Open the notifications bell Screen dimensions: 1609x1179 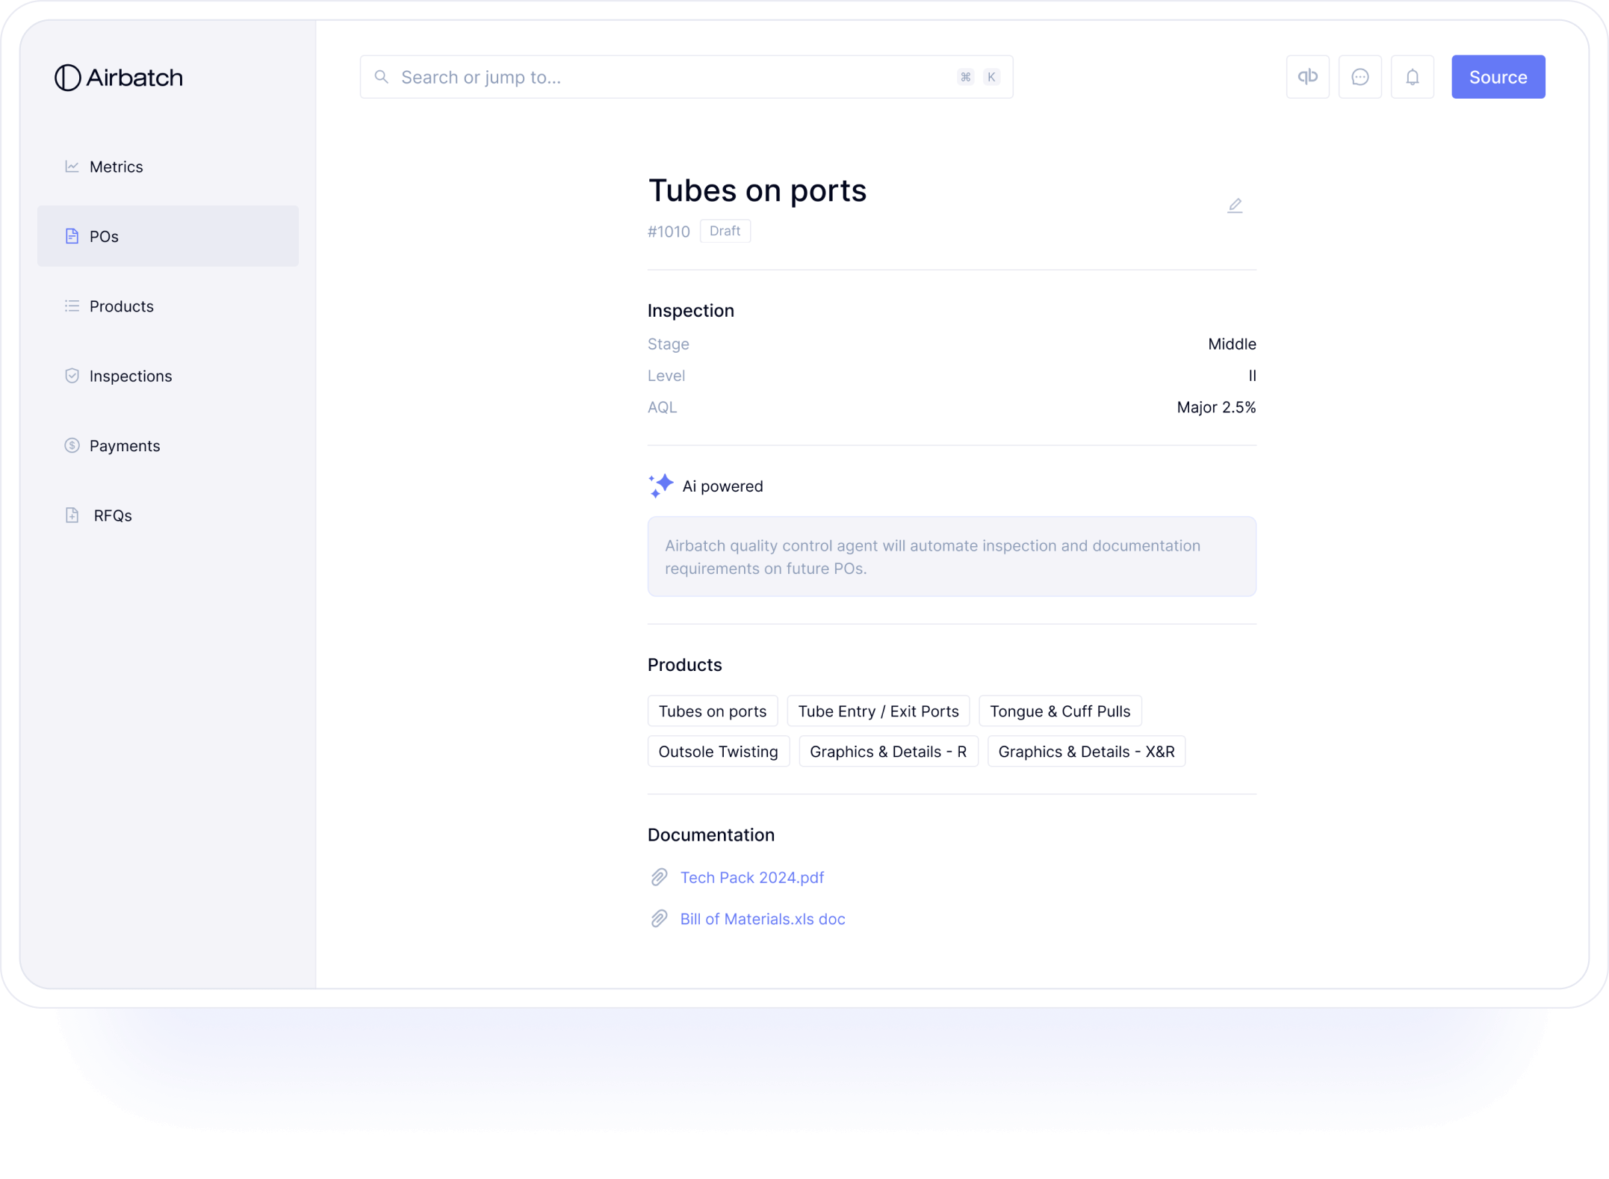1412,77
